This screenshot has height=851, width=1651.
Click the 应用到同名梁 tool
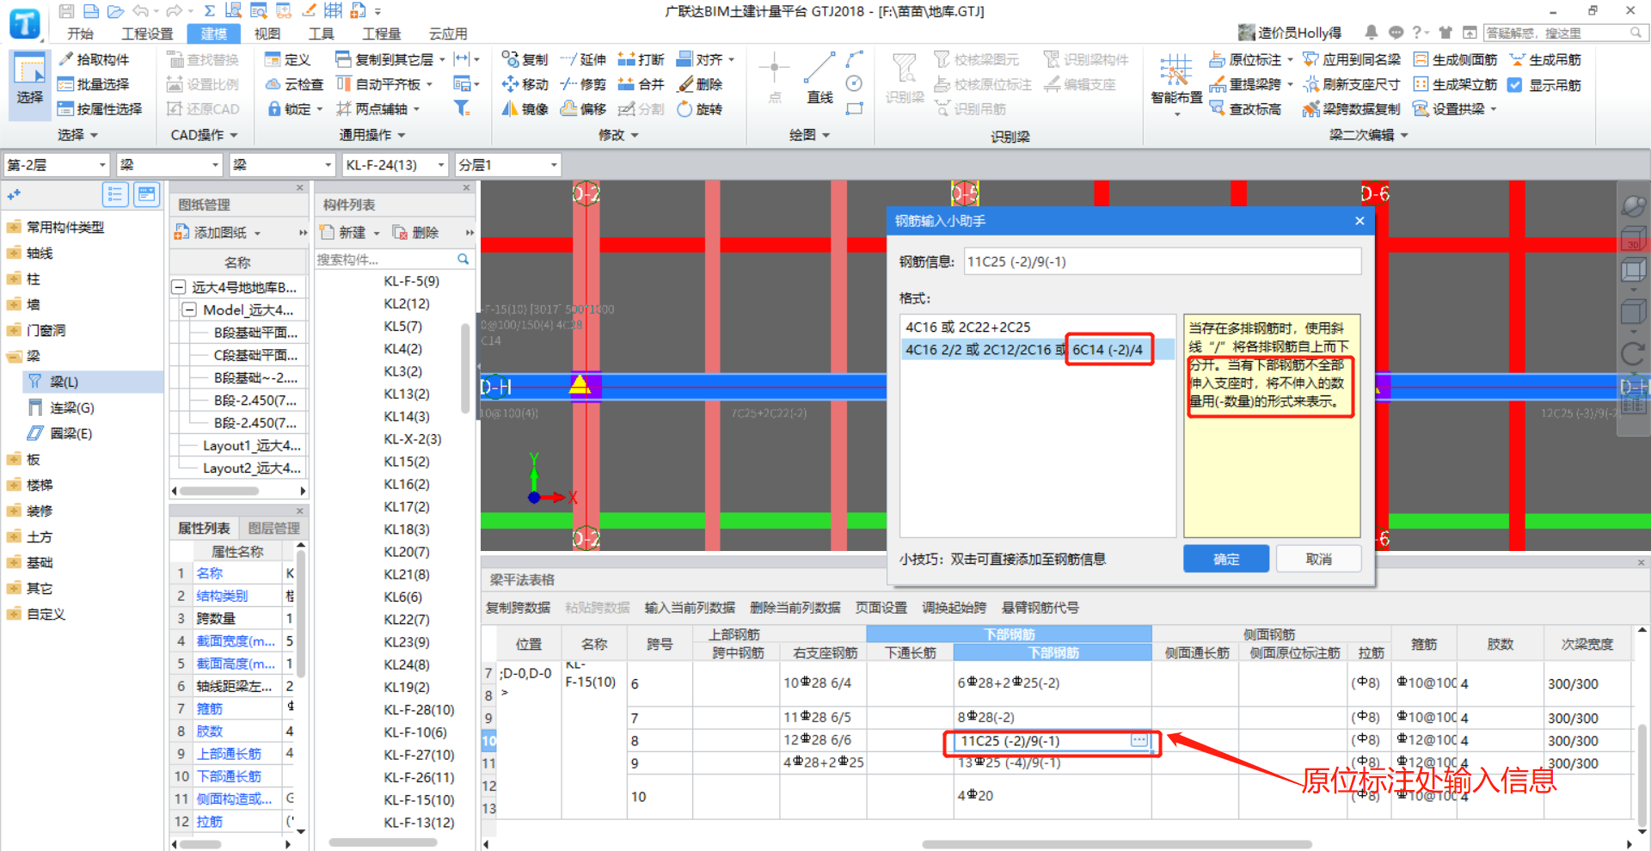(1352, 59)
